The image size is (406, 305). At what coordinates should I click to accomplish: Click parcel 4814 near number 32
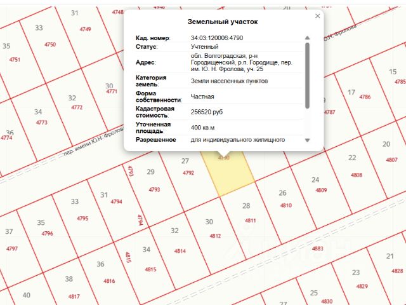pos(180,251)
